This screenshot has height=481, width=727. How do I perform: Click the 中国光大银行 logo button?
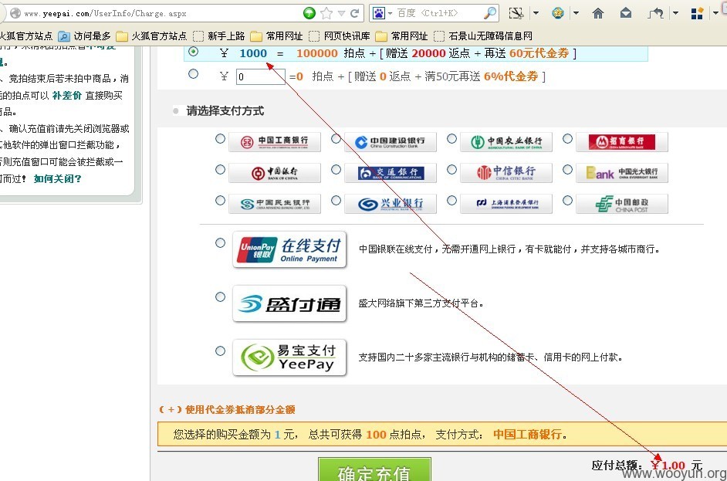(x=622, y=173)
